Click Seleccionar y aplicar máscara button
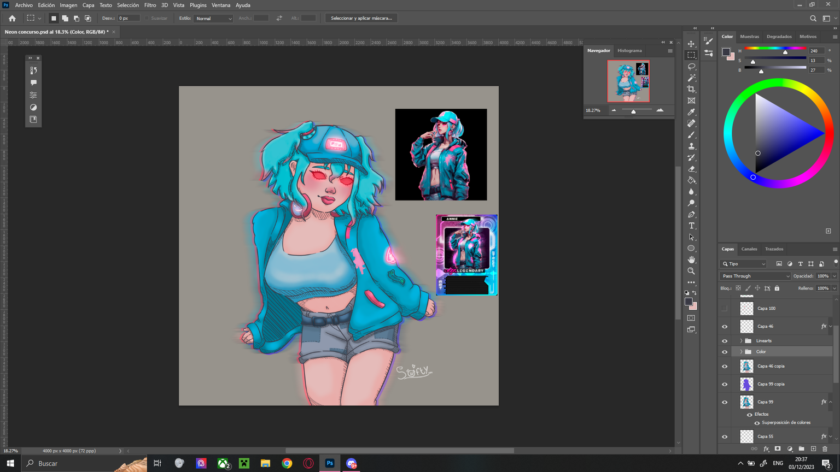840x472 pixels. pos(361,18)
